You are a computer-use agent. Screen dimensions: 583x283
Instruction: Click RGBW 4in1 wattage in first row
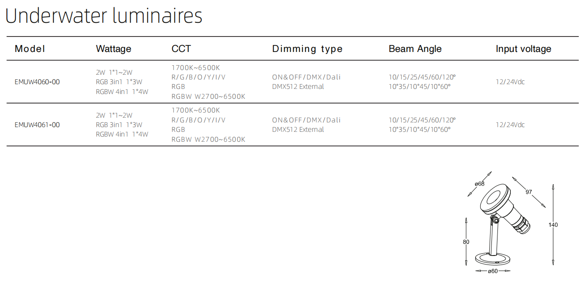click(122, 91)
